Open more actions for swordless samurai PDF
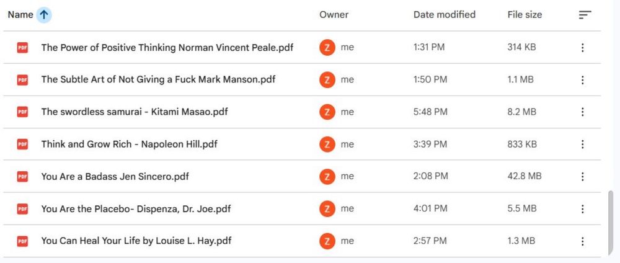Image resolution: width=620 pixels, height=263 pixels. [x=582, y=112]
